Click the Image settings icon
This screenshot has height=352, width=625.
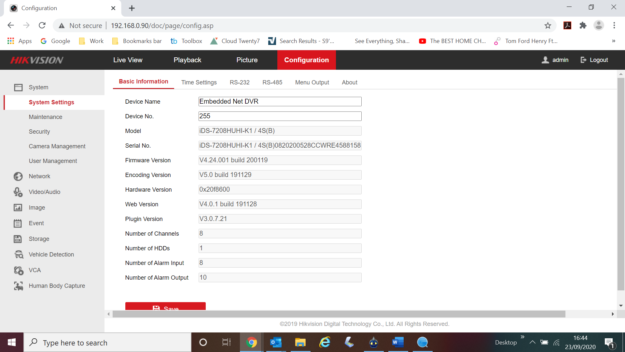[18, 208]
